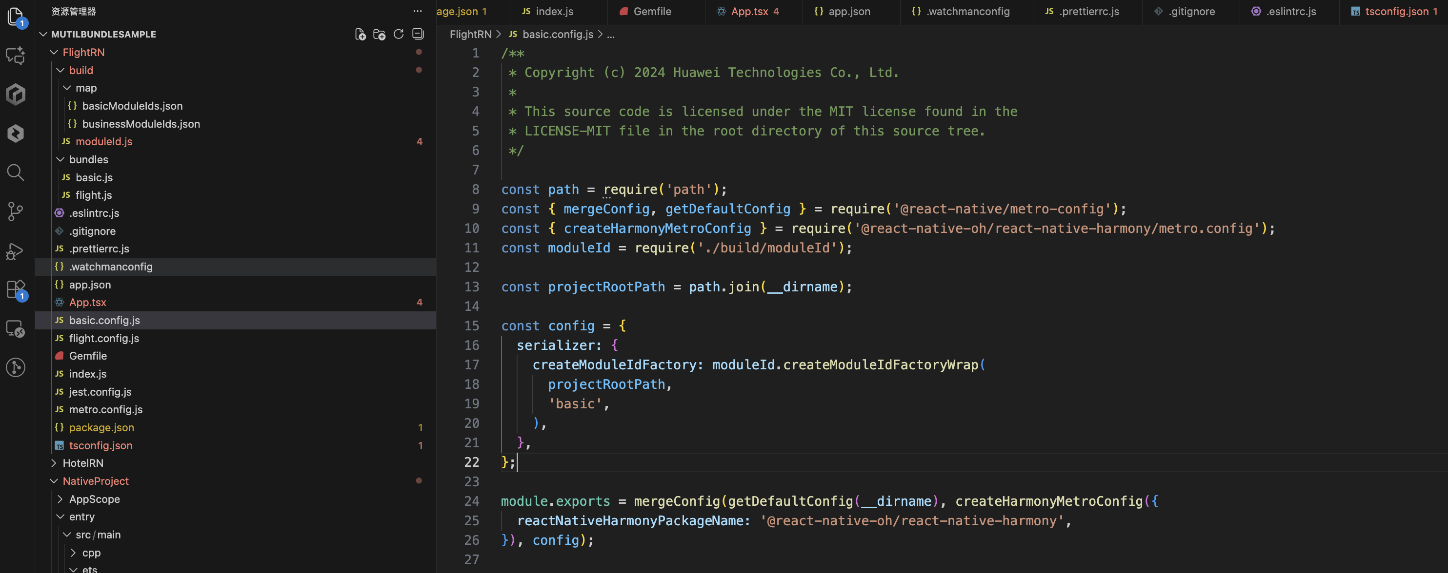Click the New Folder icon in explorer
The width and height of the screenshot is (1448, 573).
[x=380, y=34]
